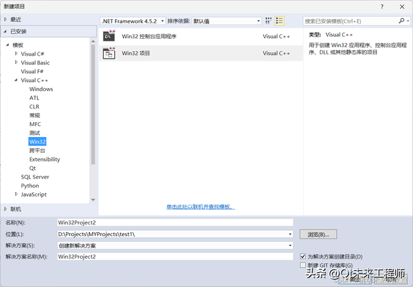Toggle 为解决方案创建目录 checkbox
This screenshot has height=287, width=413.
(x=303, y=256)
